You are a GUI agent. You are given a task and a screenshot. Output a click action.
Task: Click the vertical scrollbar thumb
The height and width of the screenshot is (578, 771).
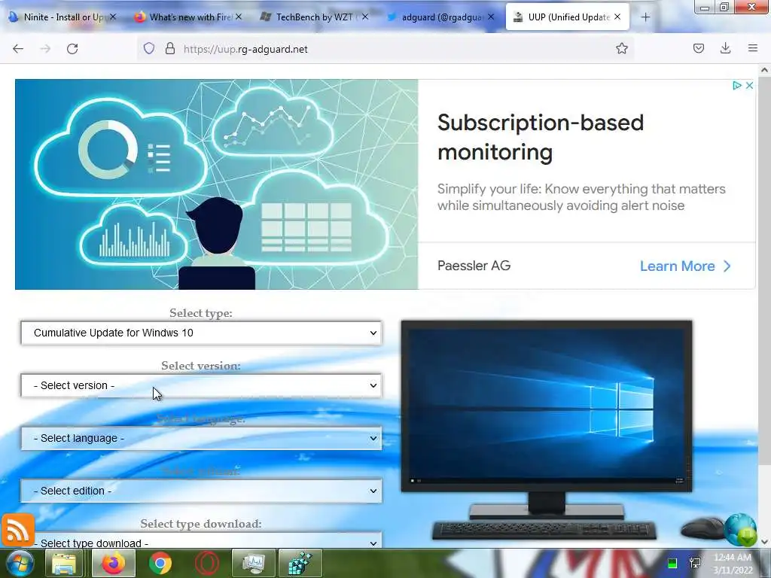click(765, 270)
